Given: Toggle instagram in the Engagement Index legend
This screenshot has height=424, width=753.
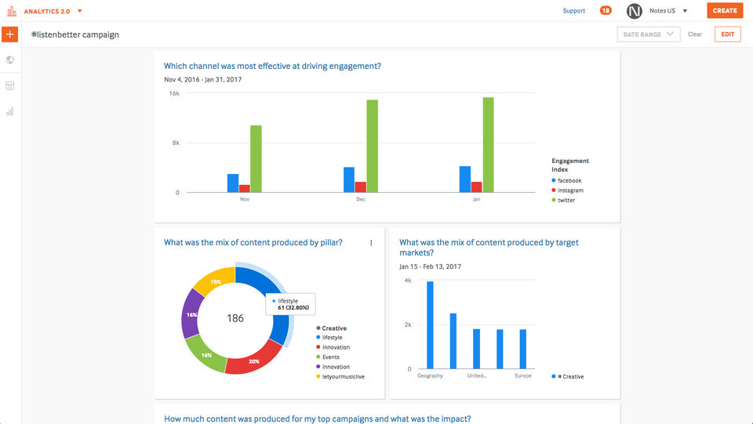Looking at the screenshot, I should point(567,190).
